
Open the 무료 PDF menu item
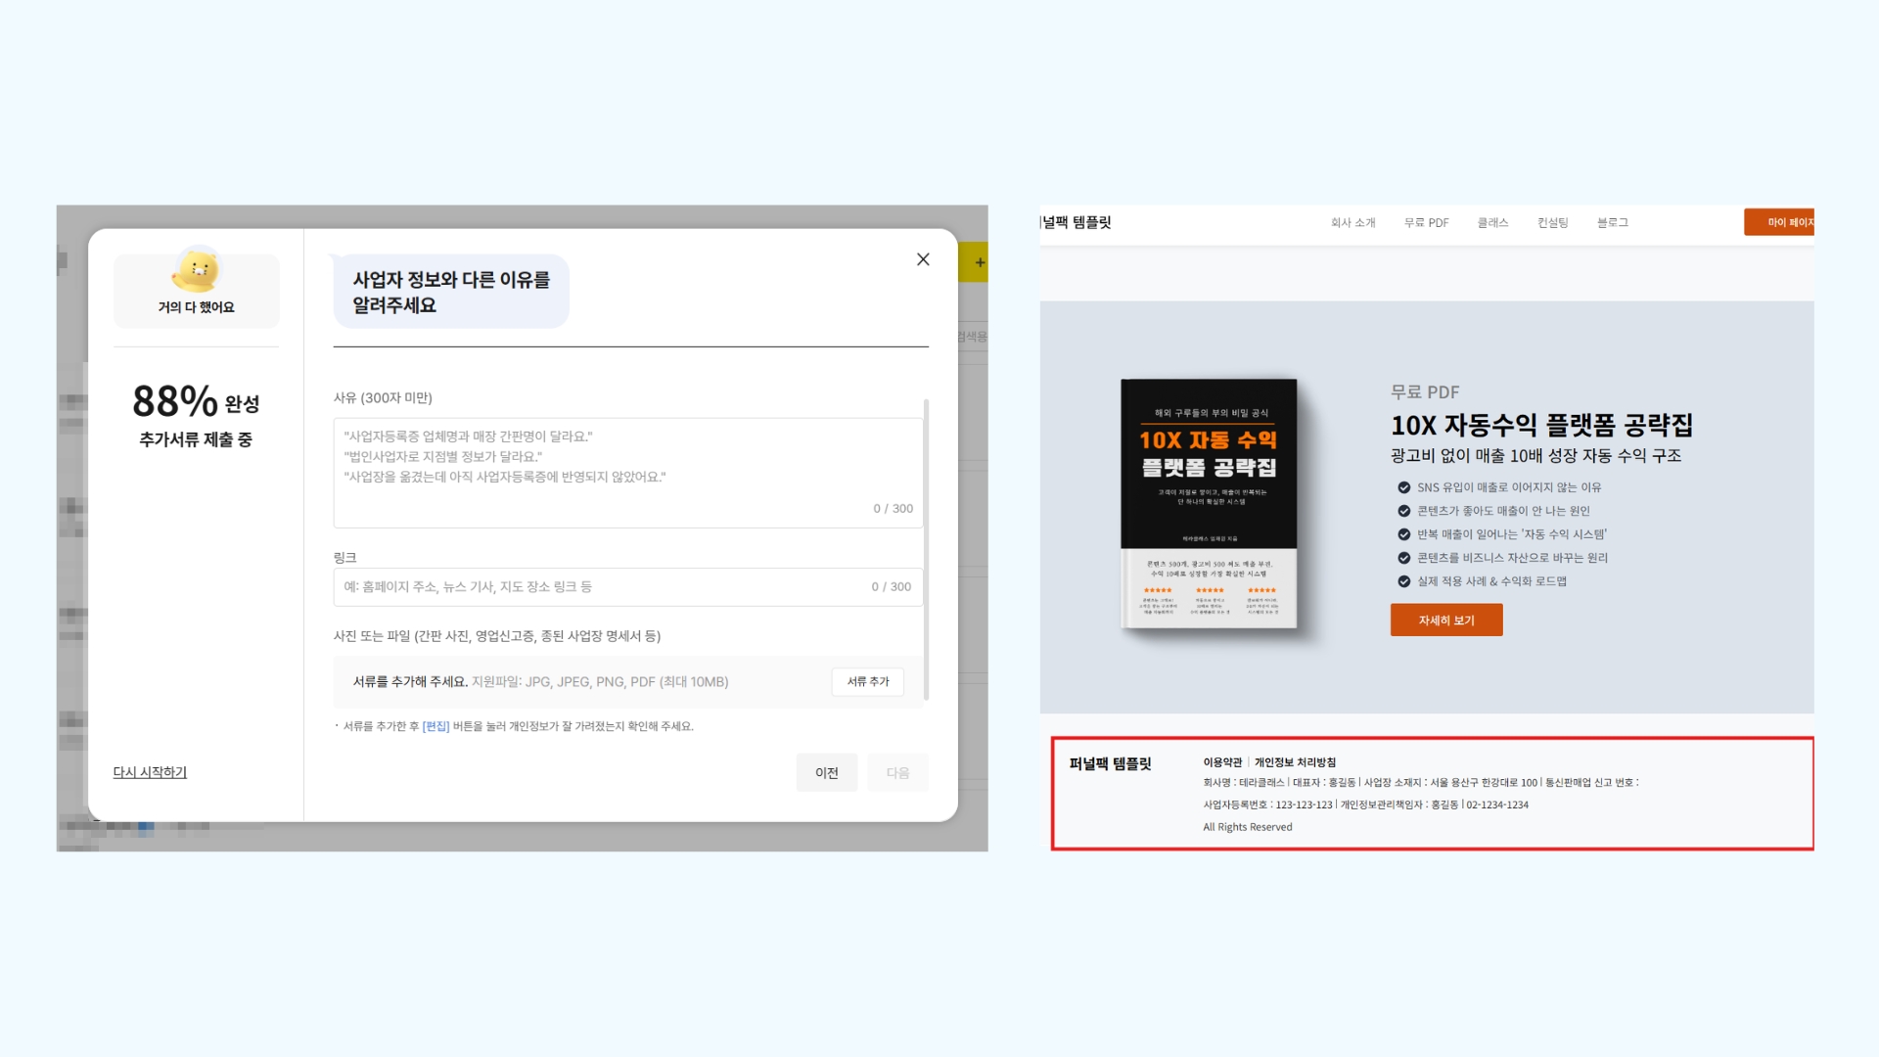tap(1426, 223)
